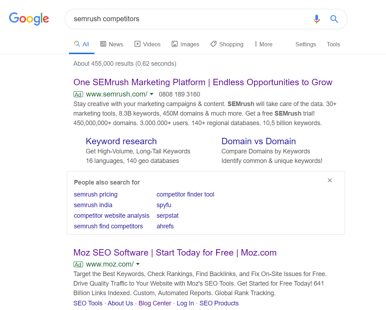Open the Moz About Us sitelink

[x=121, y=303]
